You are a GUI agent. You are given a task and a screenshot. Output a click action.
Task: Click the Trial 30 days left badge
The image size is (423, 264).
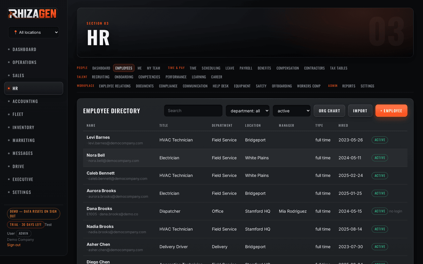[26, 225]
